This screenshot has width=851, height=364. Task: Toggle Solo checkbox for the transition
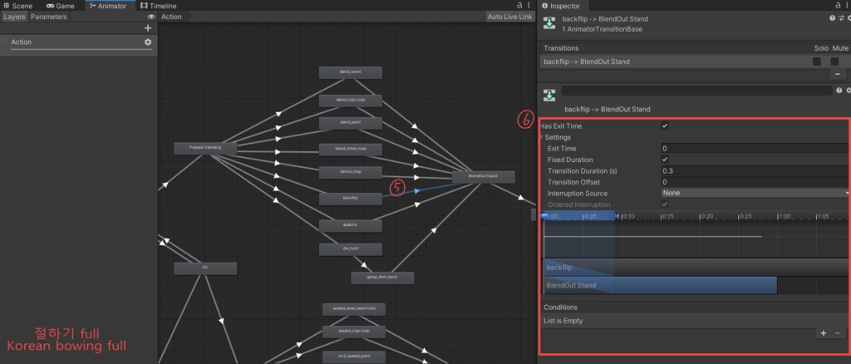click(x=816, y=61)
